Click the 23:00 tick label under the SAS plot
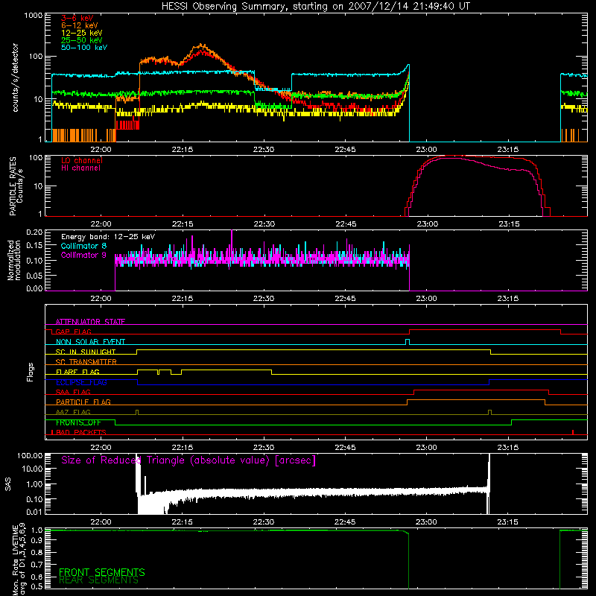This screenshot has height=596, width=596. tap(426, 522)
